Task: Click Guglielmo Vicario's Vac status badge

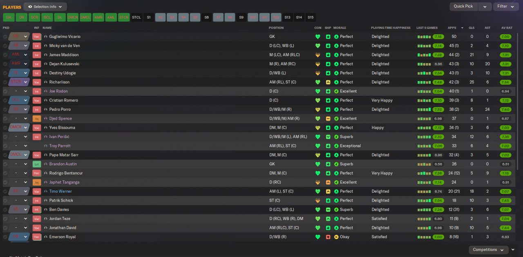Action: pyautogui.click(x=37, y=37)
